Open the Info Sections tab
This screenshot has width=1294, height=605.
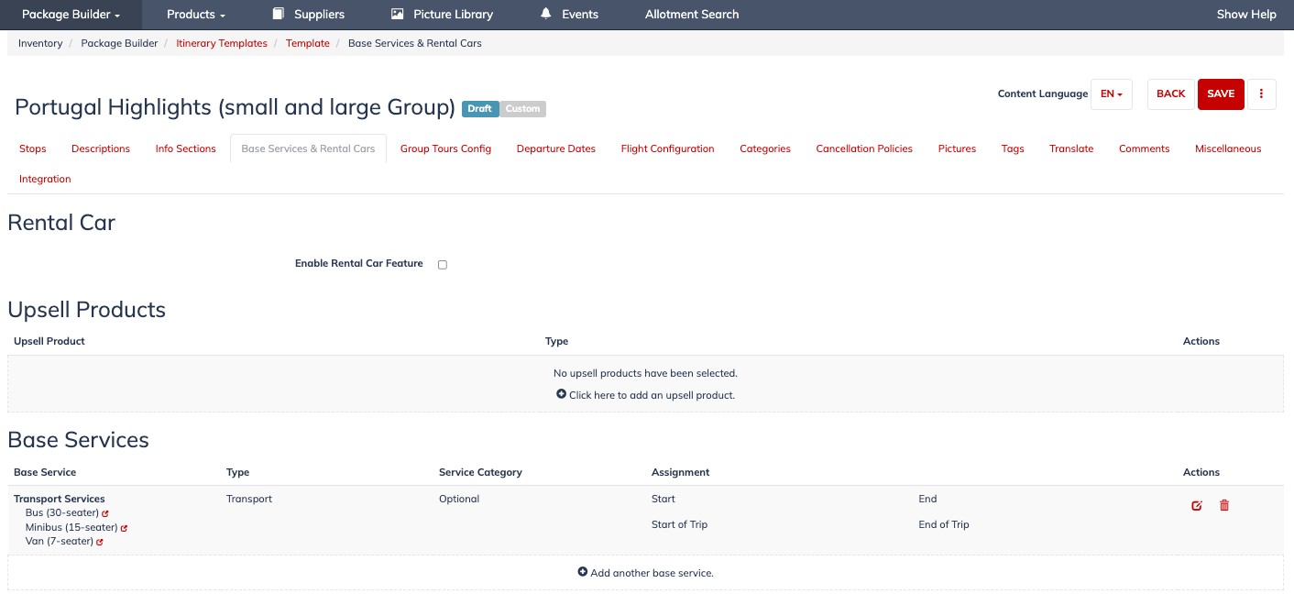[186, 148]
